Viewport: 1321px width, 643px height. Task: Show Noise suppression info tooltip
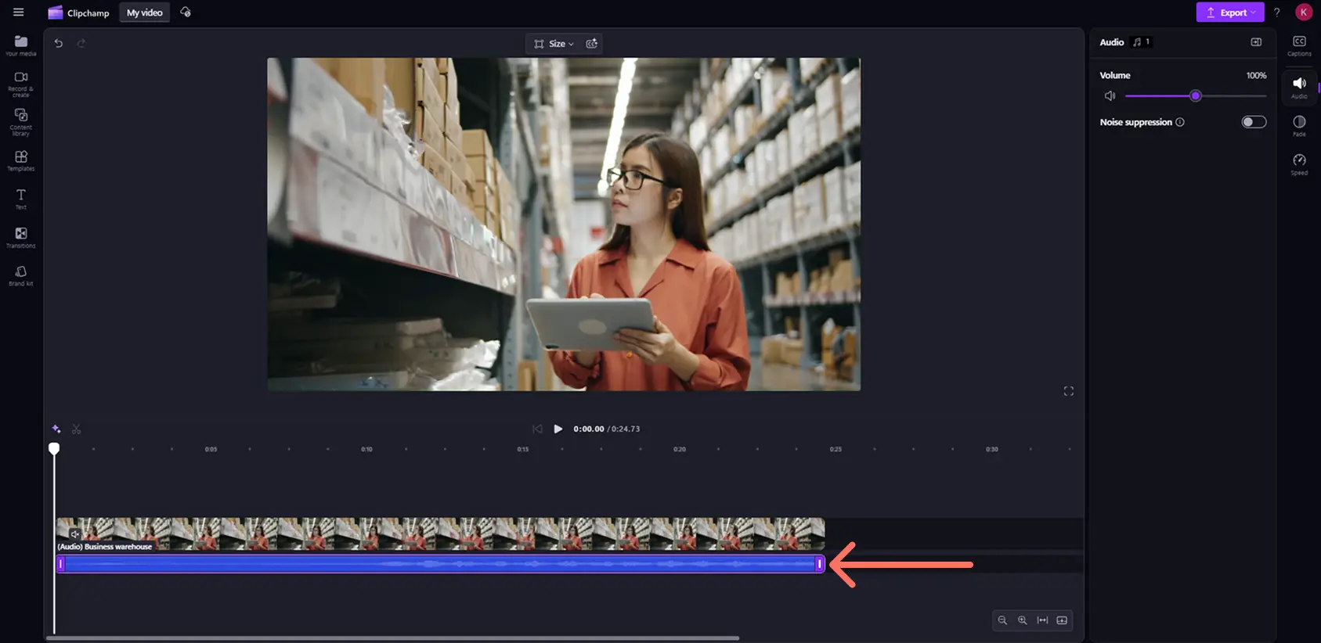tap(1180, 122)
